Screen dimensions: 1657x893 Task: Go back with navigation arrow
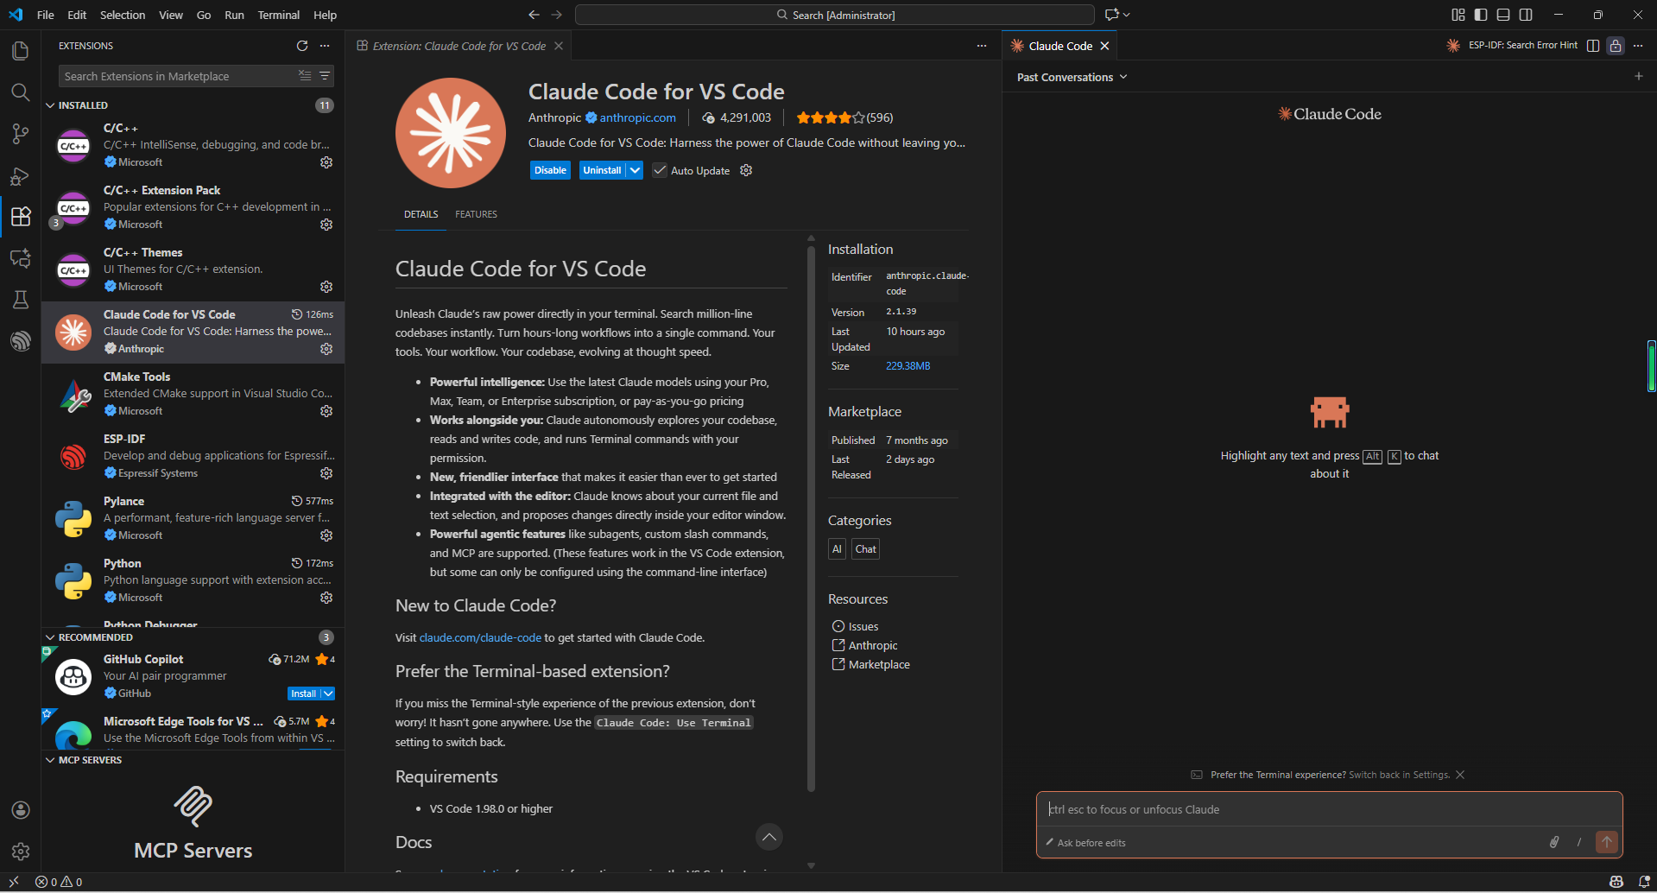pos(534,15)
